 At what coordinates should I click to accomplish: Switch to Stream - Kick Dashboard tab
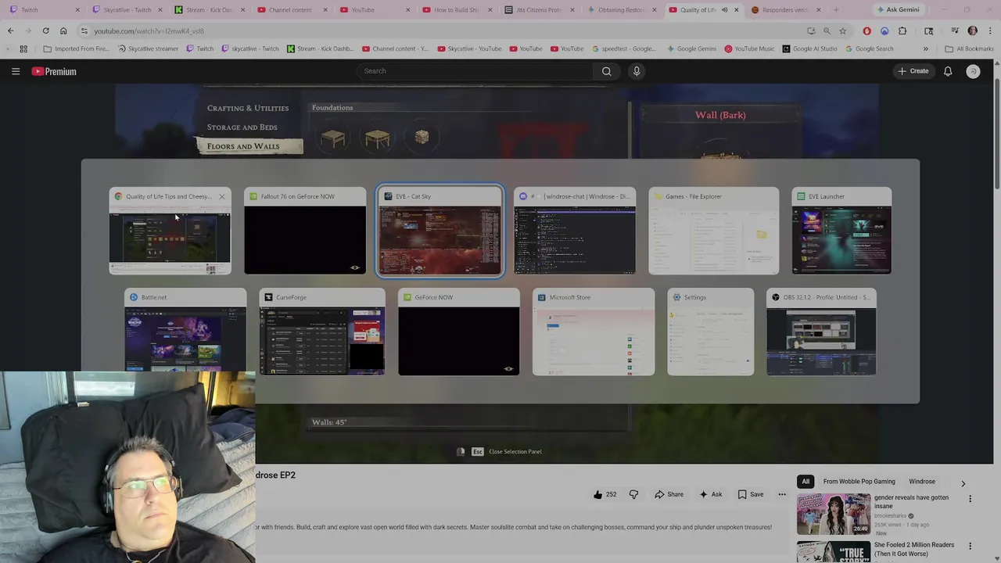209,10
